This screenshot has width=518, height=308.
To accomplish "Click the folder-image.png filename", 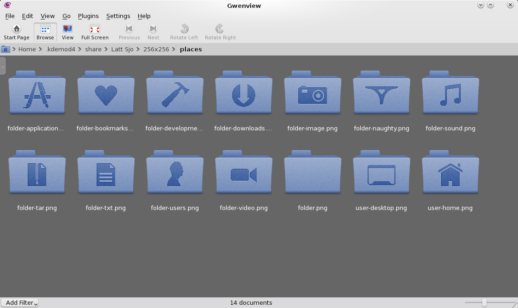I will click(313, 128).
